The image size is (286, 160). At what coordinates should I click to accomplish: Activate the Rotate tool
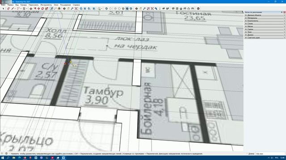point(42,8)
